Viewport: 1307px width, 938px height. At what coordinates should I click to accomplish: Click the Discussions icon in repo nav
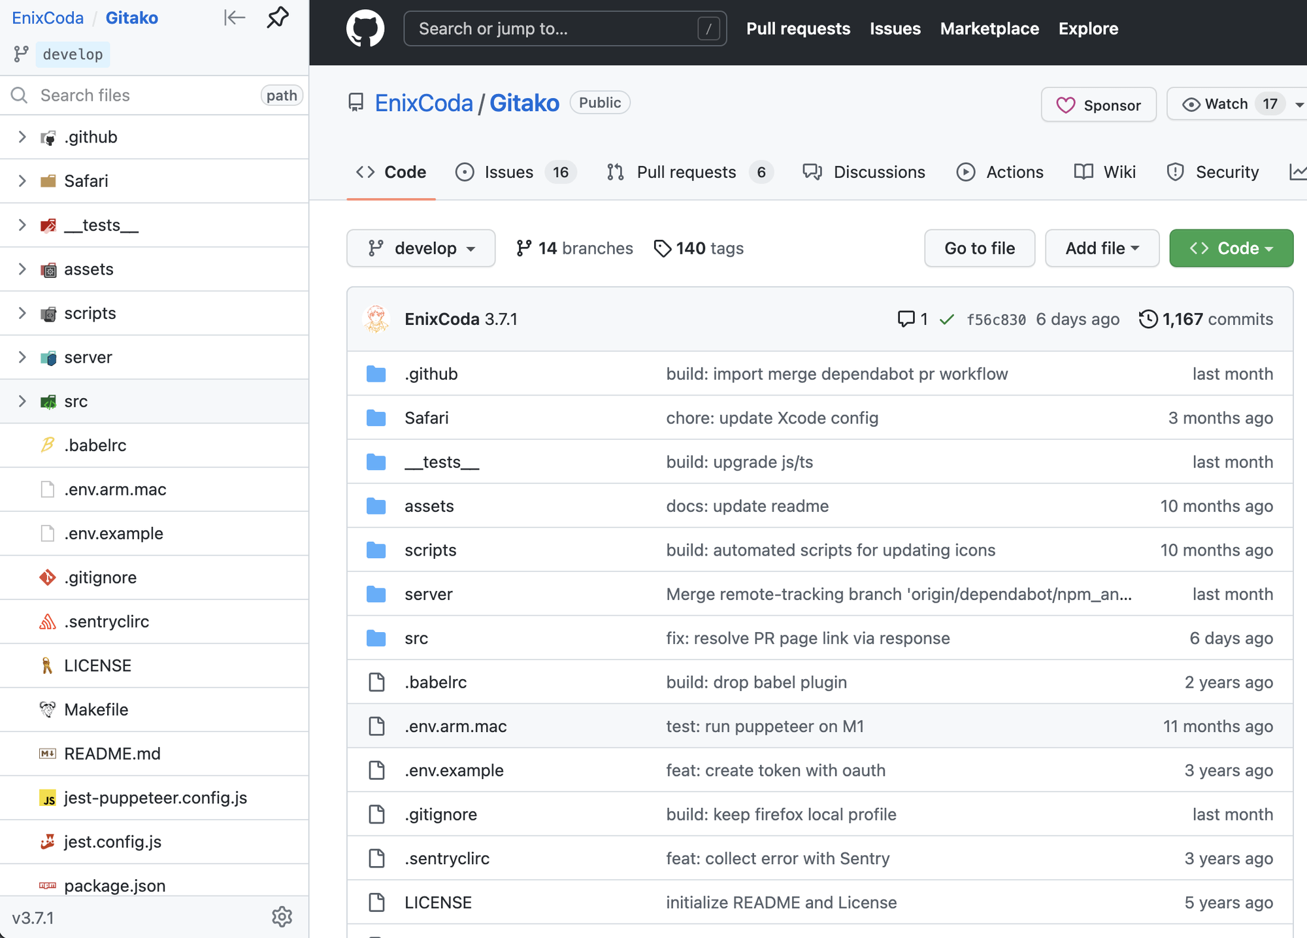(x=812, y=171)
